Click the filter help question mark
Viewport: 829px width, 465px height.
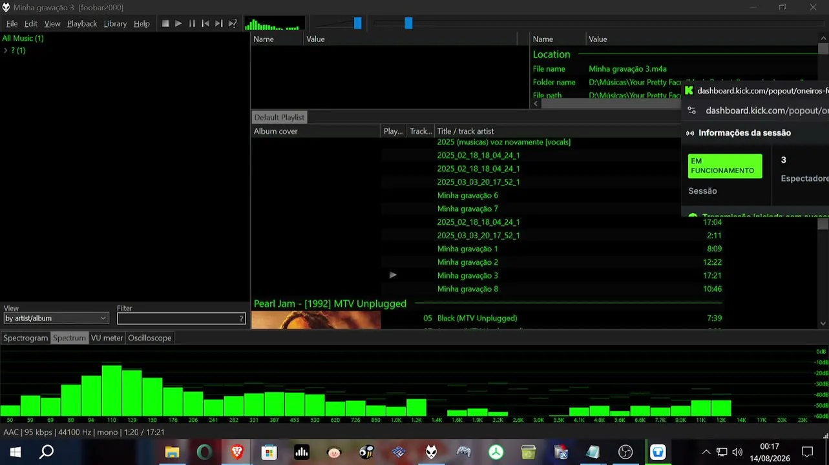tap(242, 318)
